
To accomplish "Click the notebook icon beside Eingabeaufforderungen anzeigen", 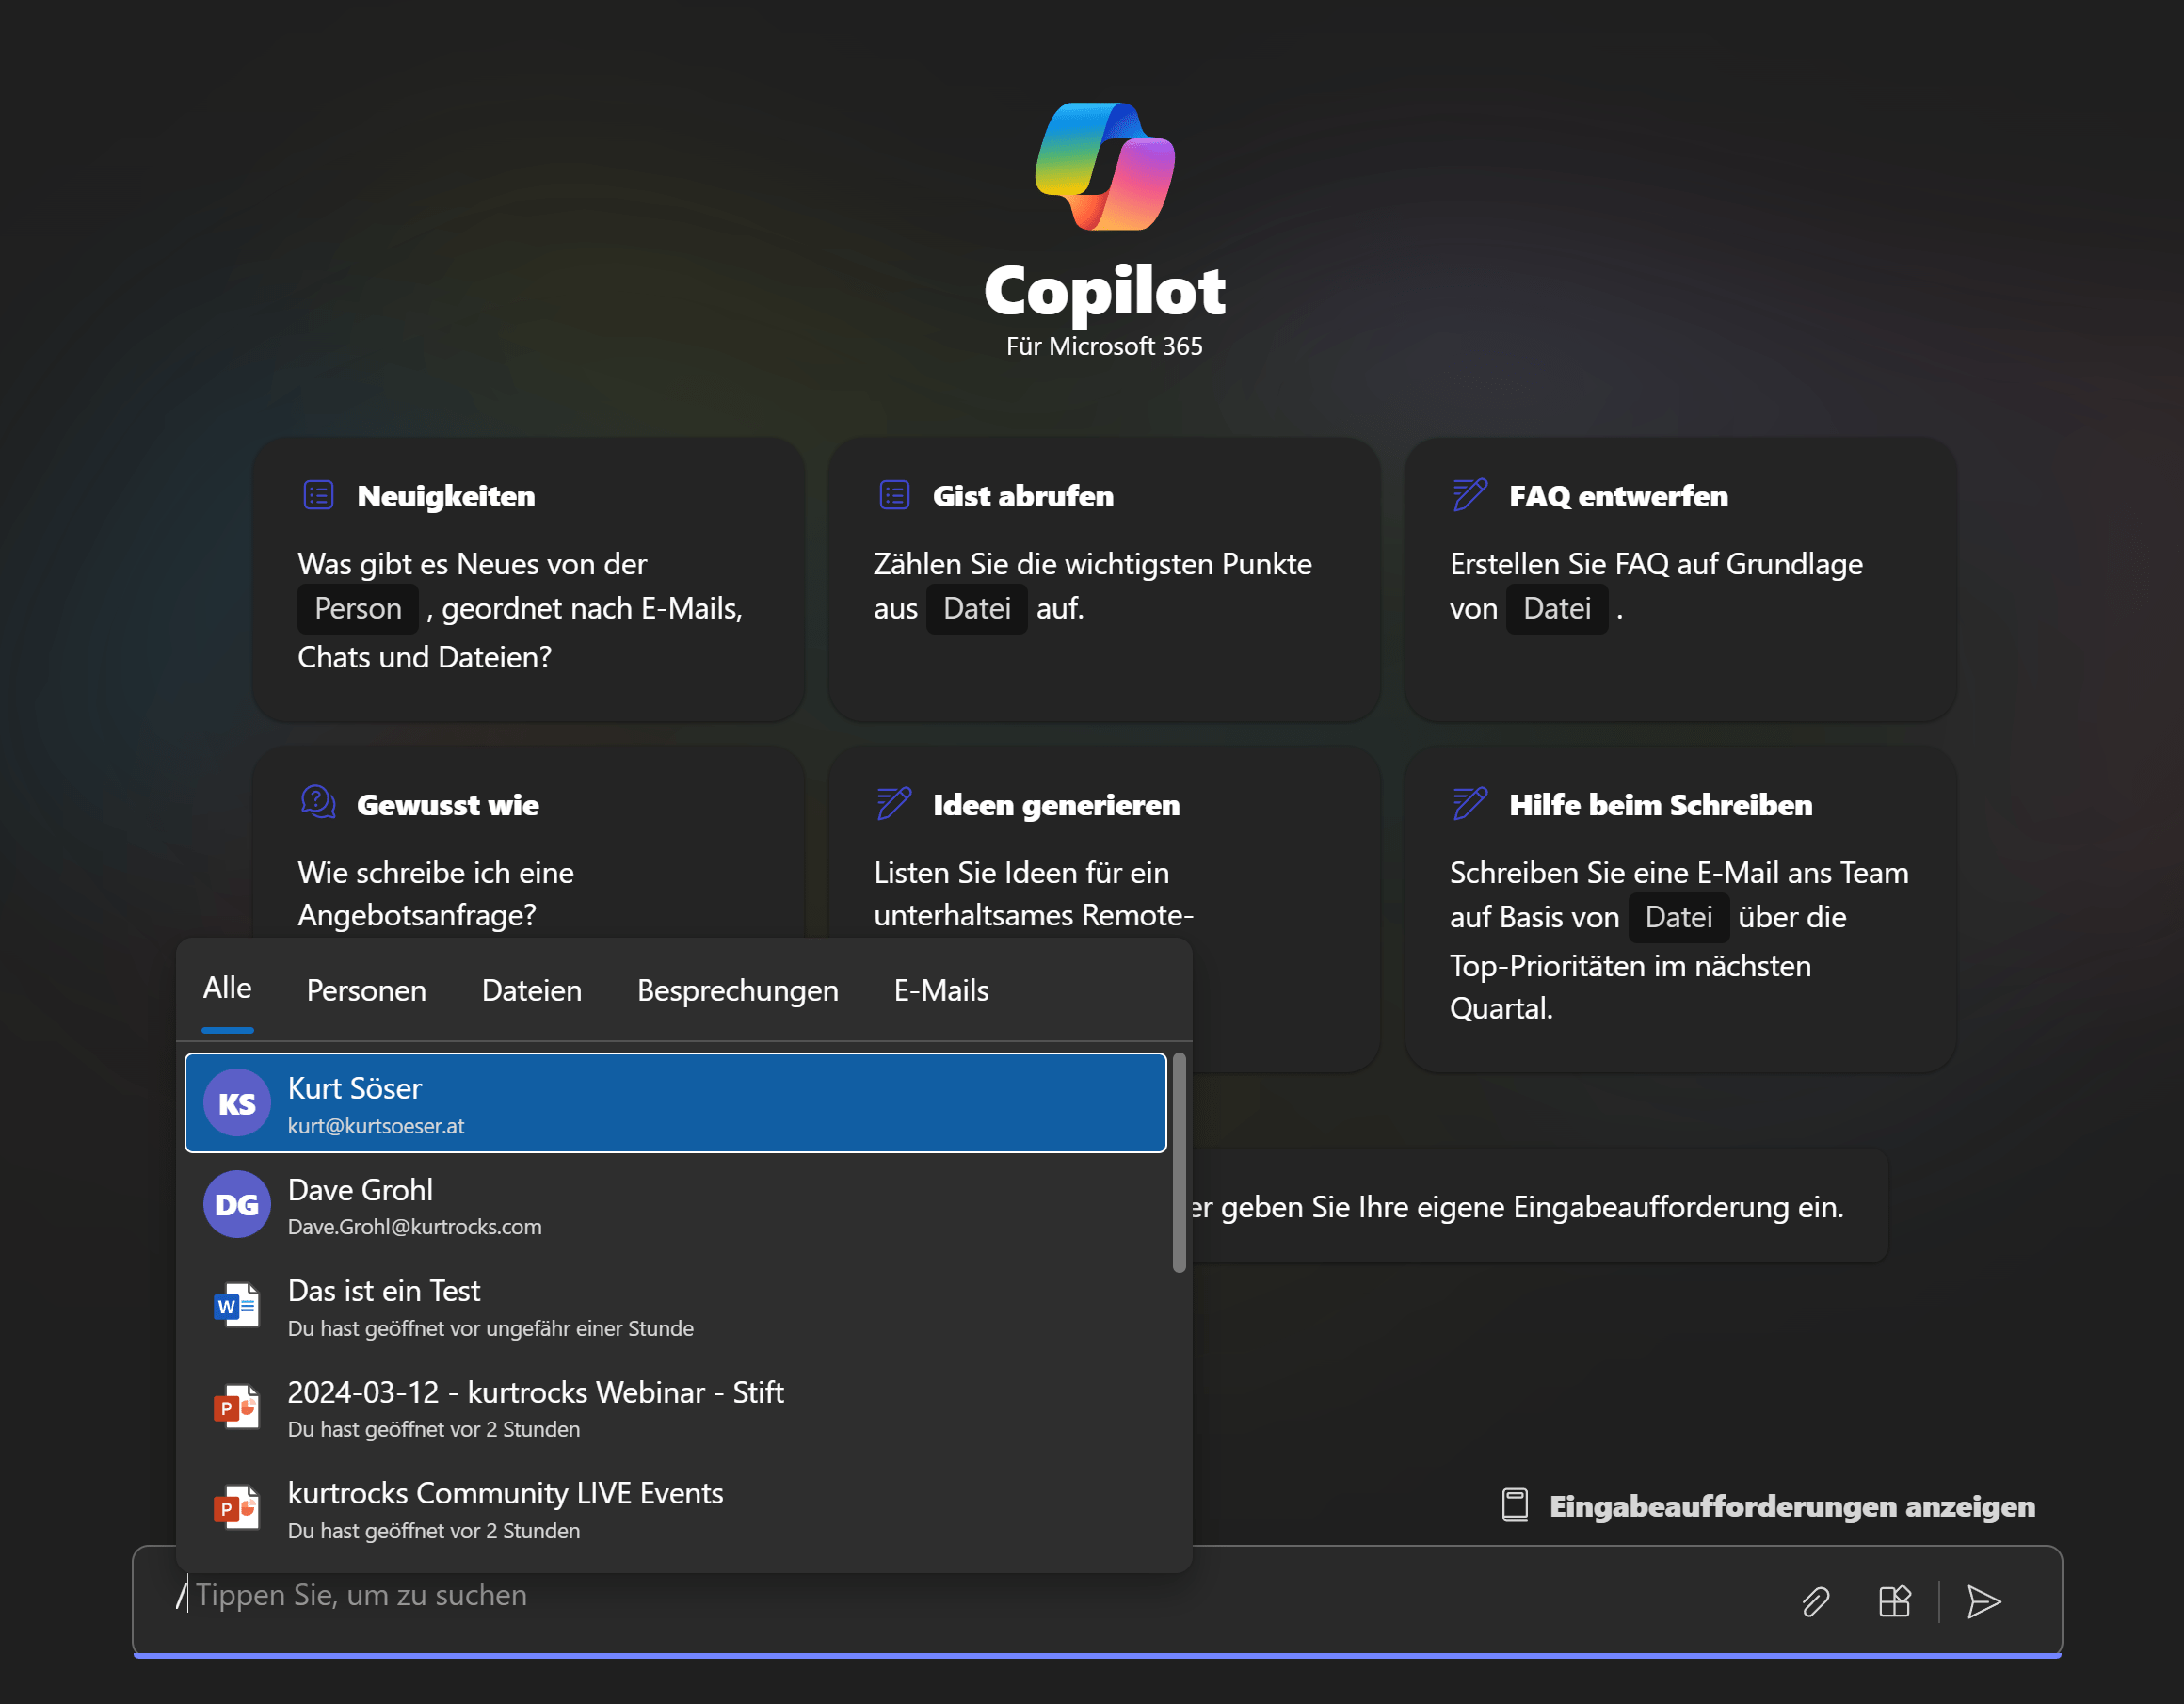I will [x=1515, y=1506].
